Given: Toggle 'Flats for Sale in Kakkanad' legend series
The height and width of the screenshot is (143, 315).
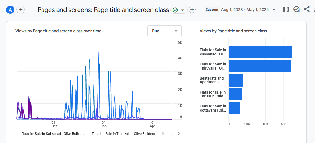Looking at the screenshot, I should pyautogui.click(x=53, y=134).
